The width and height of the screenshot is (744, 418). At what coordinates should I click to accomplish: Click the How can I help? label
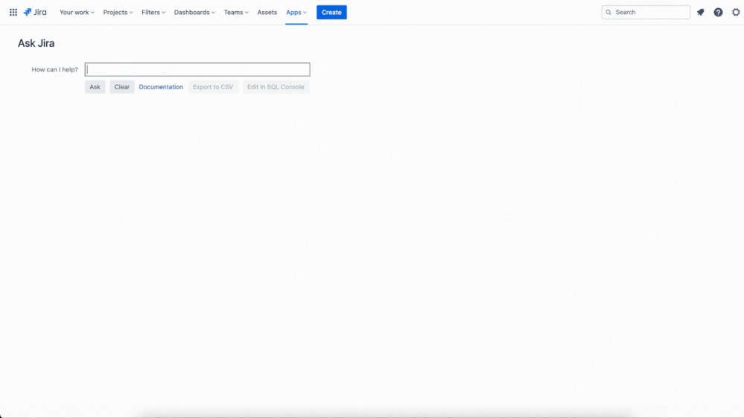[54, 70]
